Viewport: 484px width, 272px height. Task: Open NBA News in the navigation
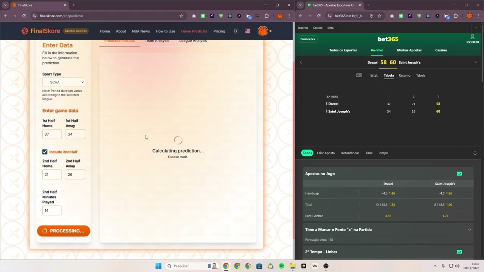(x=141, y=31)
